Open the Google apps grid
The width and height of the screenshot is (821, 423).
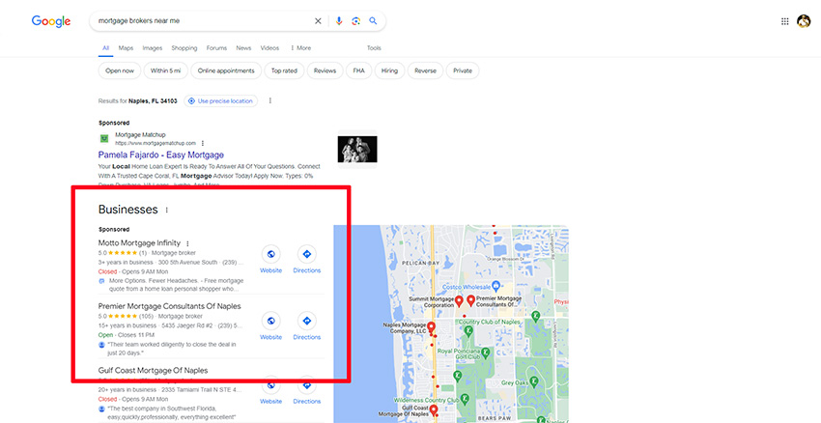[x=784, y=21]
